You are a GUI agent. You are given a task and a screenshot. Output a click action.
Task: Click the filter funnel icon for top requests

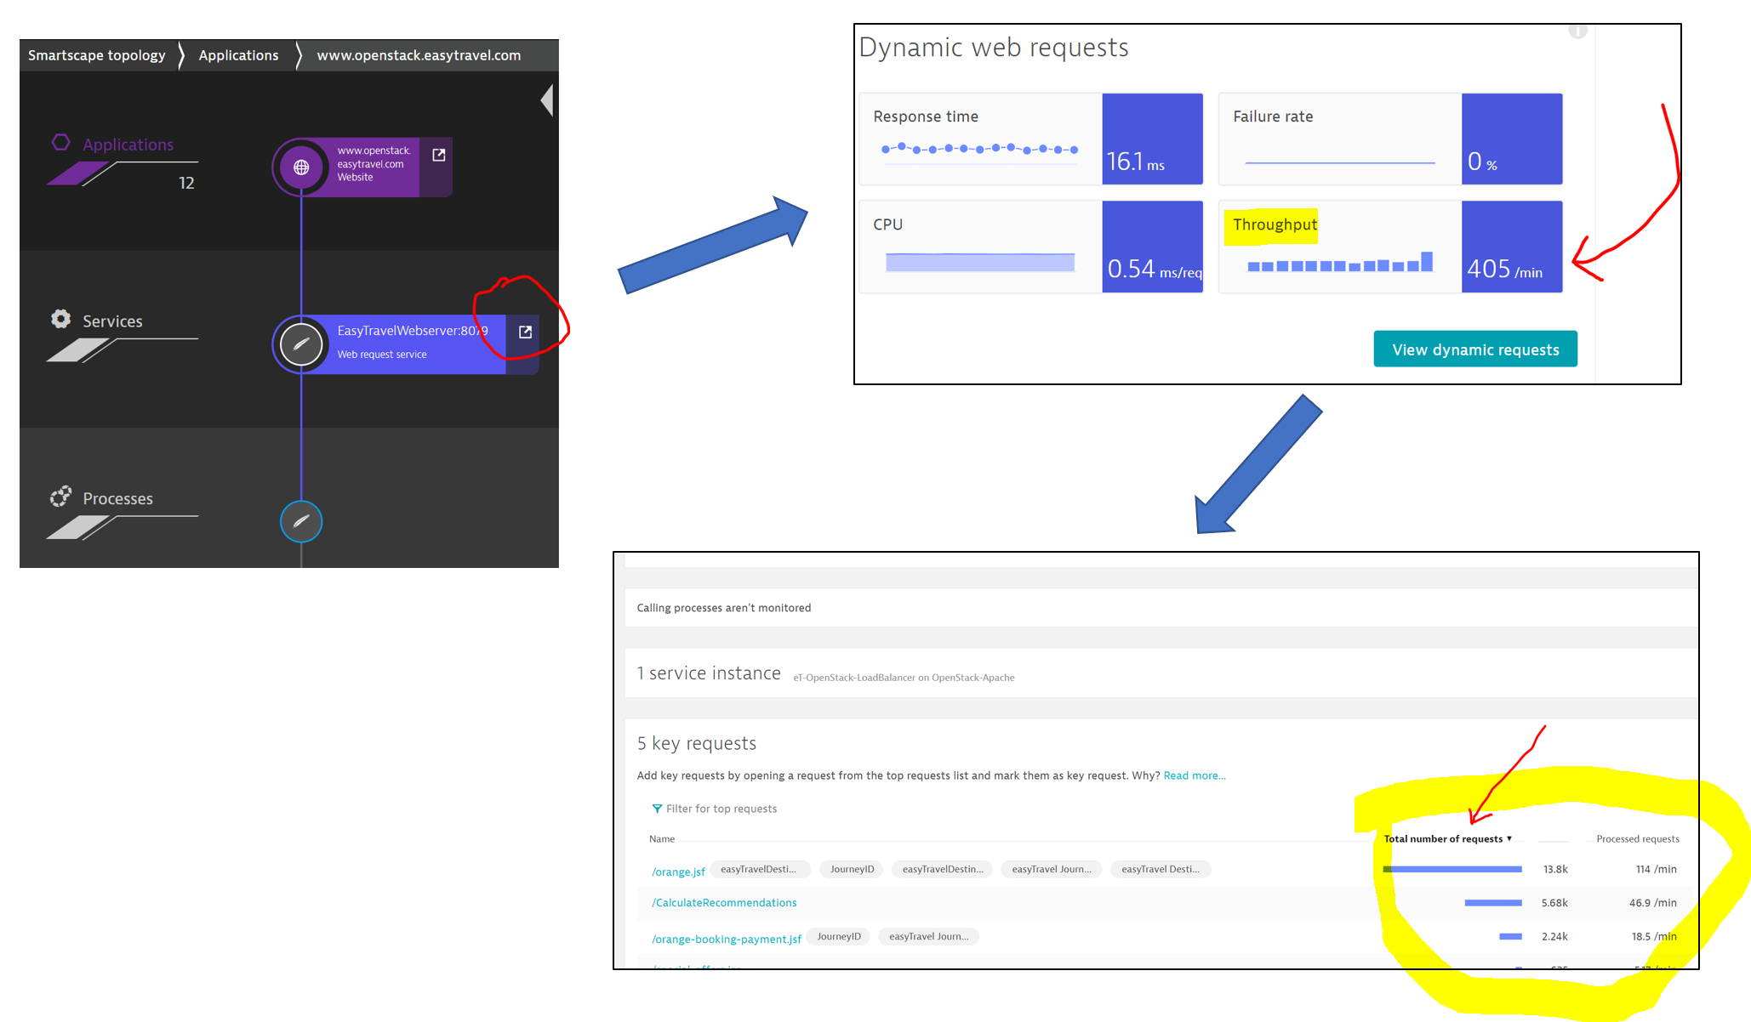pos(657,809)
